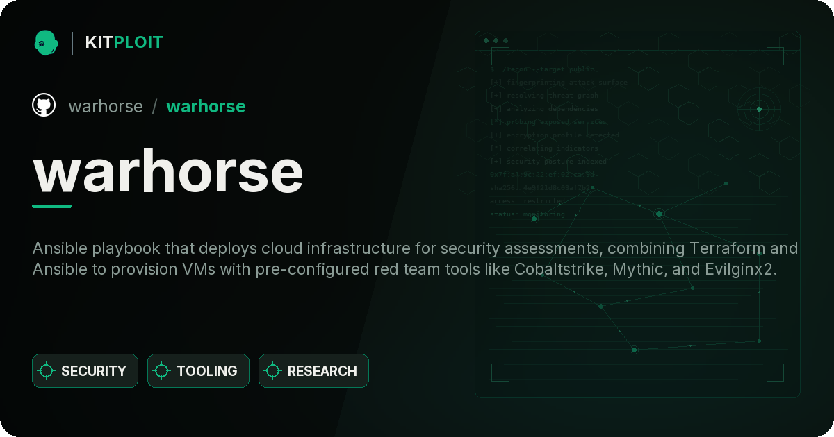Click terminal line 'security posture indexed'
The image size is (834, 437).
coord(548,162)
